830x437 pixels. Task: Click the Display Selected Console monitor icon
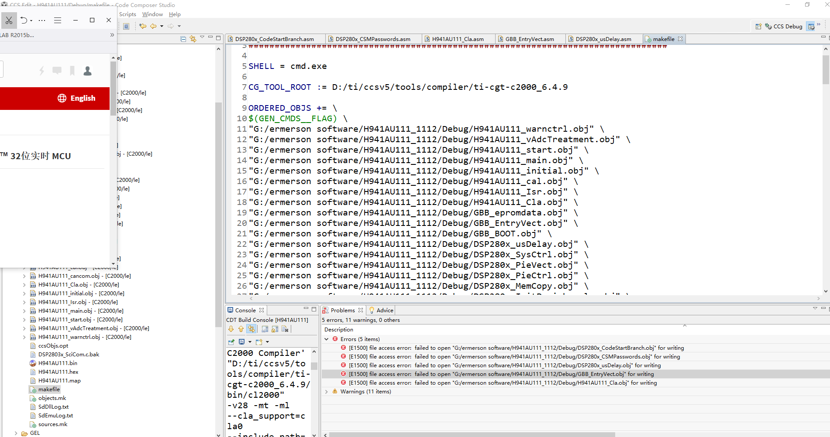point(242,342)
